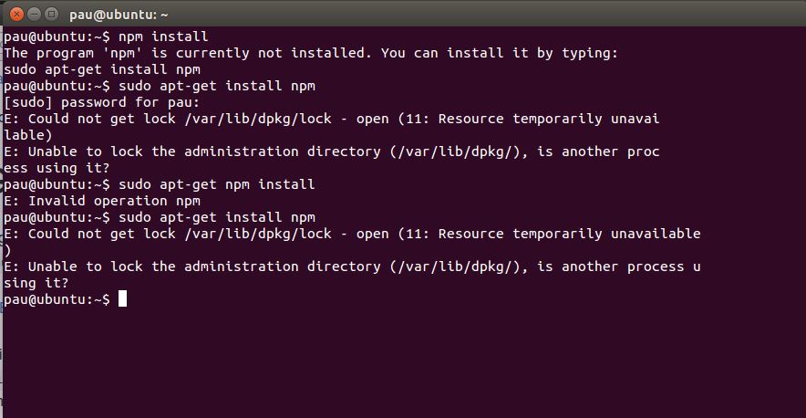
Task: Click the "npm install" command on first line
Action: (x=163, y=37)
